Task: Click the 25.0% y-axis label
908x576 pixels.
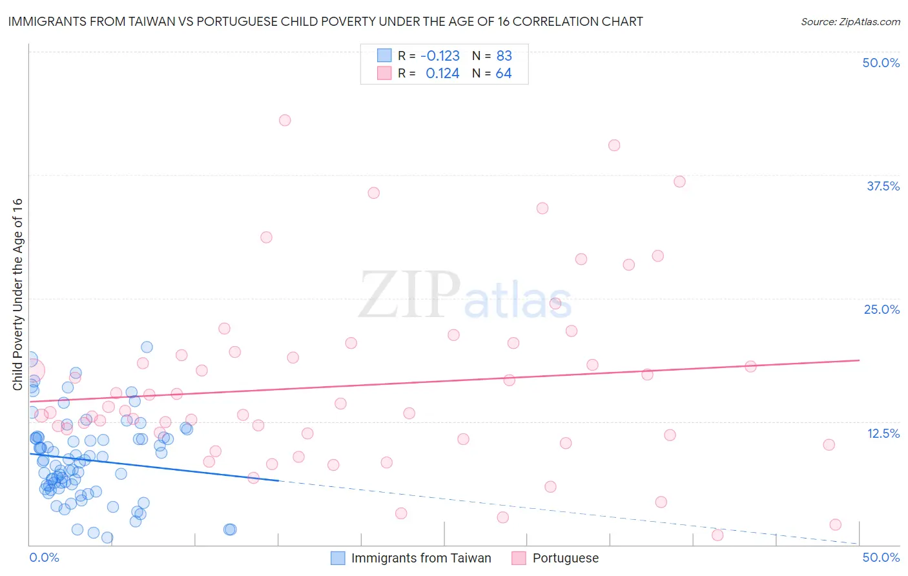Action: tap(882, 310)
